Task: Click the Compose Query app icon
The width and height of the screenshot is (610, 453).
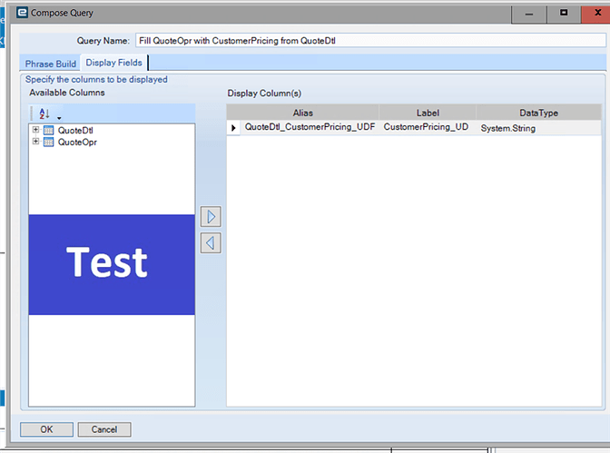Action: click(x=22, y=13)
